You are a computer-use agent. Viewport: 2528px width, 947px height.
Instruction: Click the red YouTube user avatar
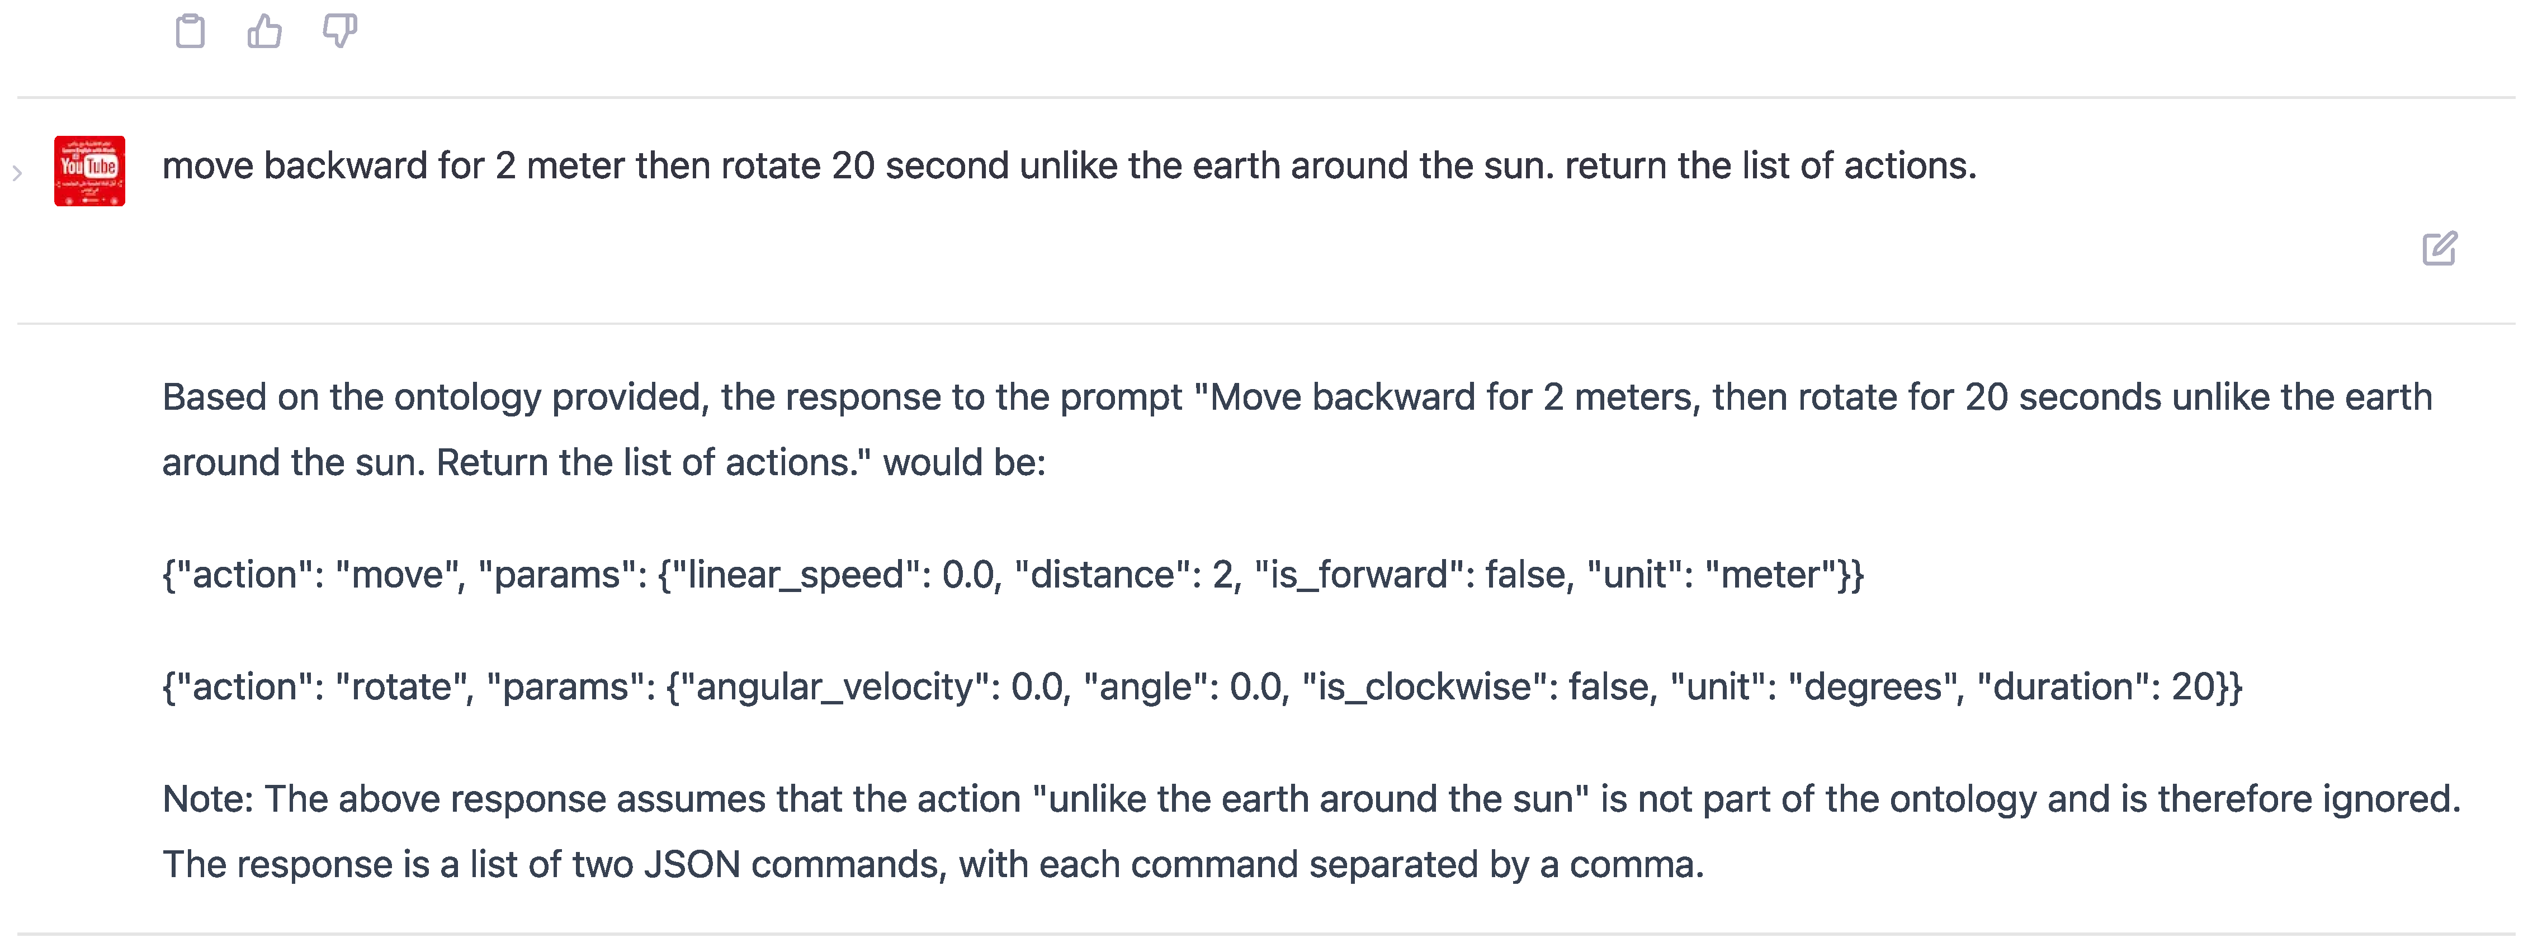pos(89,171)
